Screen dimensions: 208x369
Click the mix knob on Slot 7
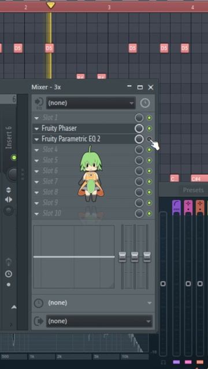(139, 182)
